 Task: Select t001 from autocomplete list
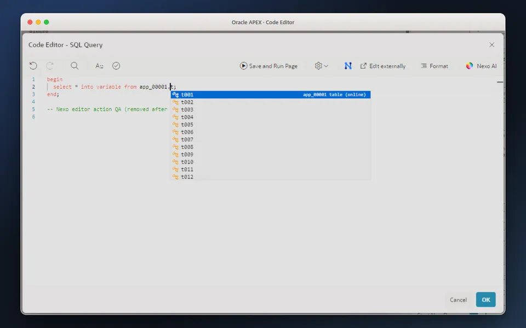271,95
